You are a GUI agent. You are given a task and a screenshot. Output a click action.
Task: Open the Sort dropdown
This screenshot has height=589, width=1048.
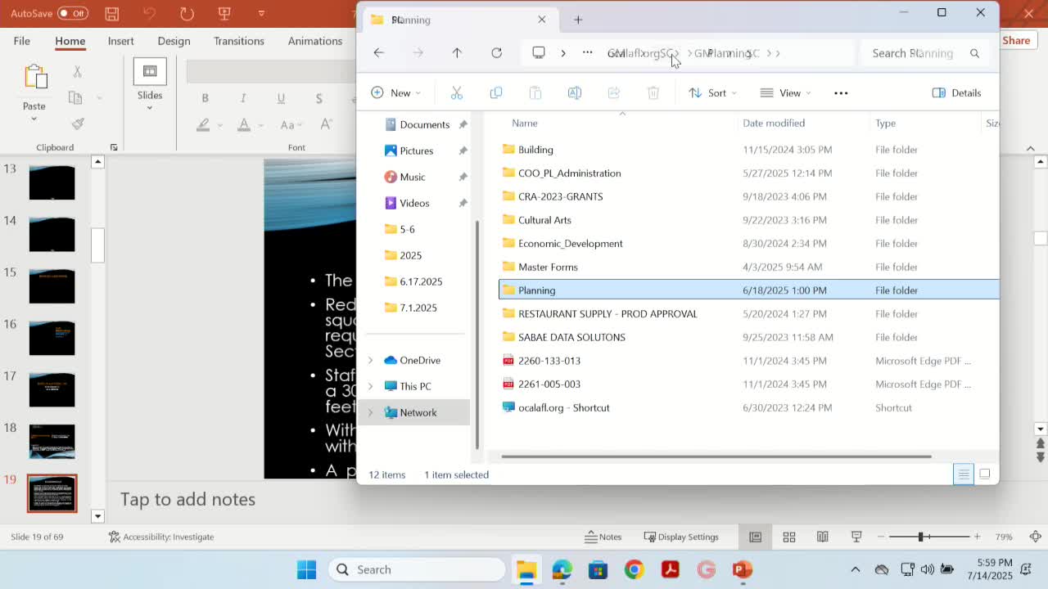711,92
